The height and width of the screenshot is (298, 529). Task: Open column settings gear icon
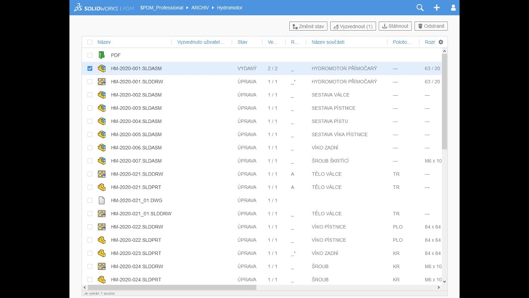tap(441, 42)
